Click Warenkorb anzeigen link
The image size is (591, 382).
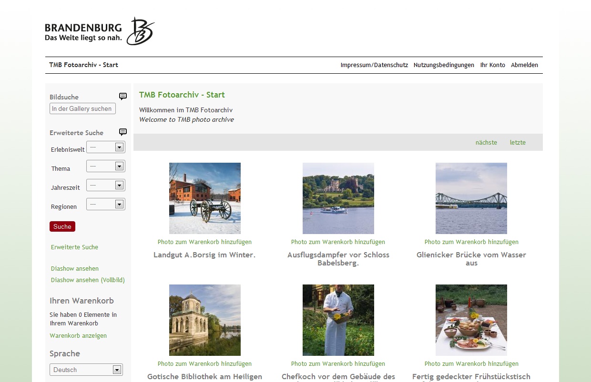coord(78,336)
